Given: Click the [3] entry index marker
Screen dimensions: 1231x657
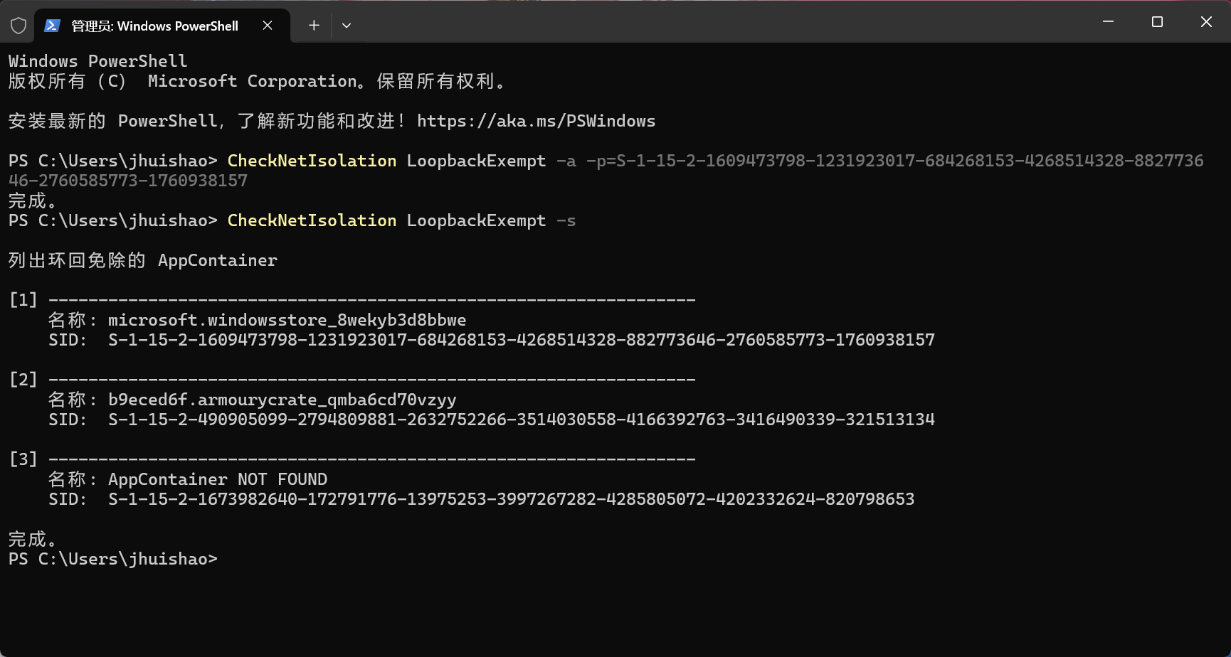Looking at the screenshot, I should pyautogui.click(x=23, y=459).
